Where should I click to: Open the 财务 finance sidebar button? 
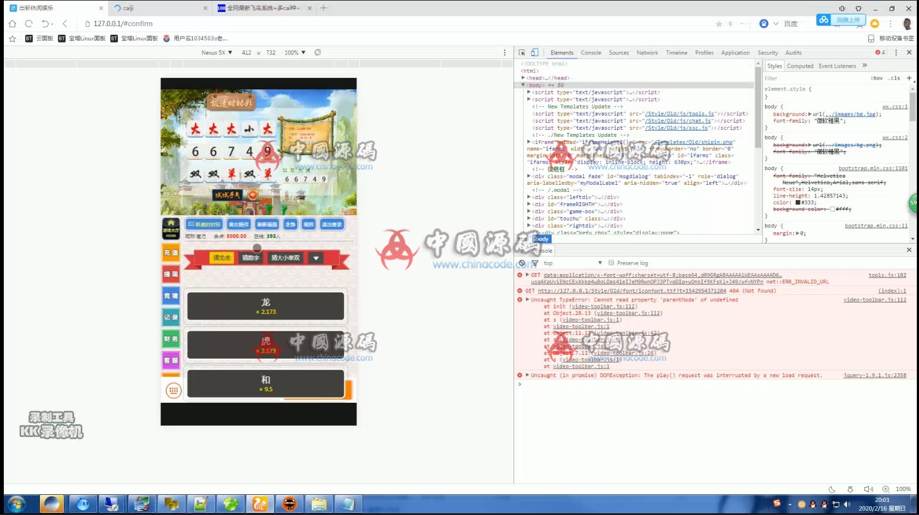pos(171,339)
